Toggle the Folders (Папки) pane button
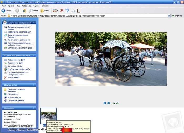The height and width of the screenshot is (133, 184). pos(45,10)
